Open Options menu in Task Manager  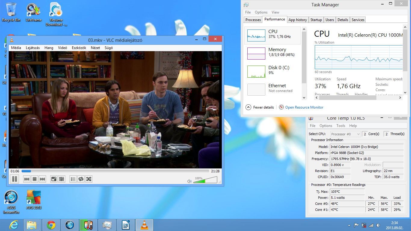click(261, 12)
